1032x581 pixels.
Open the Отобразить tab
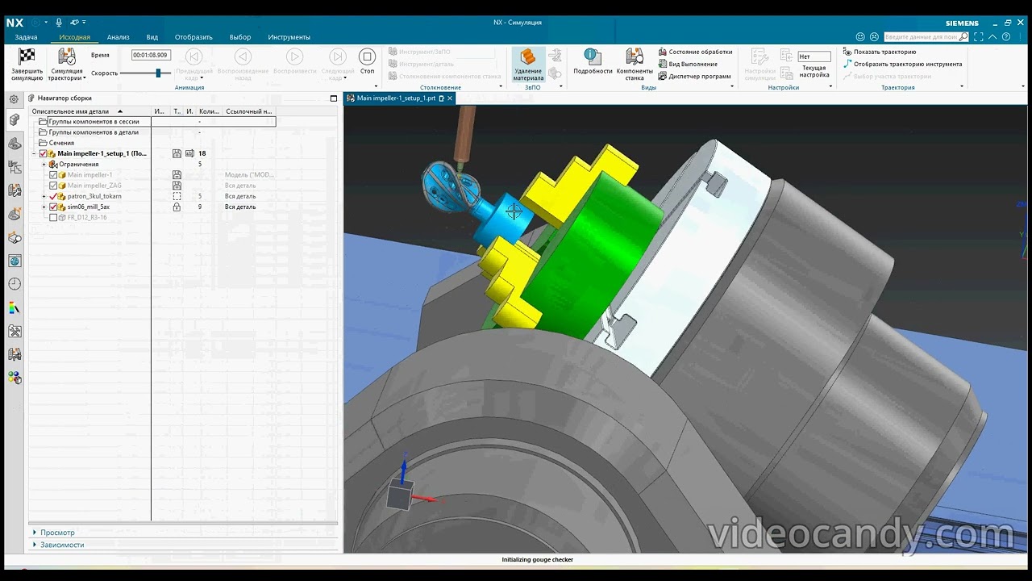coord(193,37)
